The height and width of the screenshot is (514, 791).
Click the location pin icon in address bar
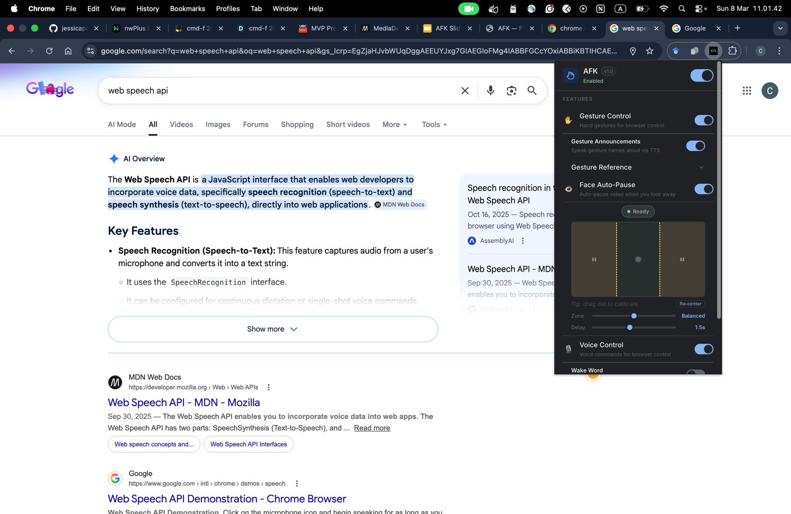click(x=633, y=51)
